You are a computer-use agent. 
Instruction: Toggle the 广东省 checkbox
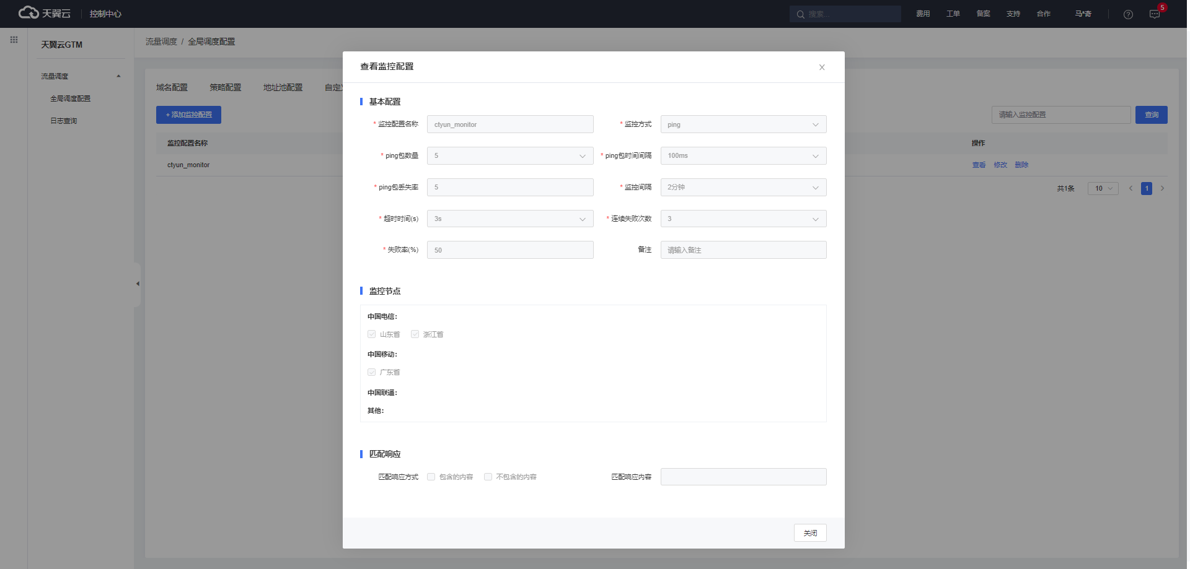click(x=371, y=372)
